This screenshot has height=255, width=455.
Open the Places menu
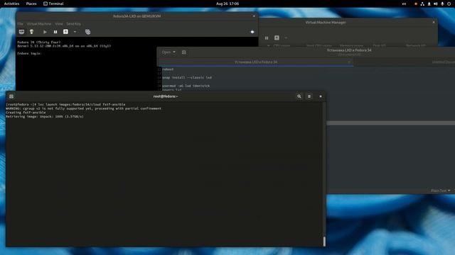31,4
